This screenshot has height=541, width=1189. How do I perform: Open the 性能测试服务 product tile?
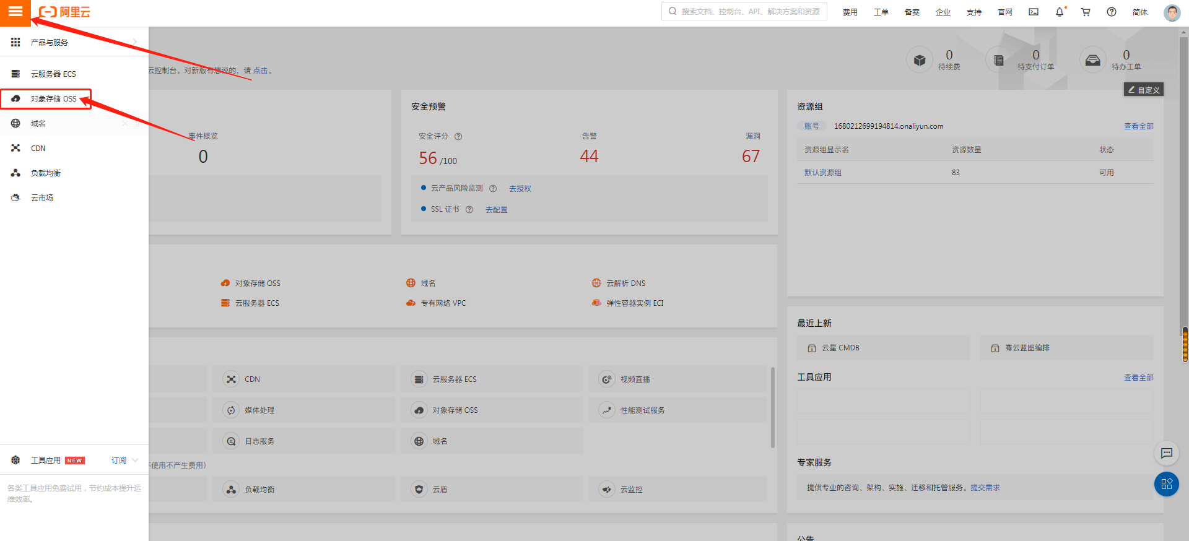tap(677, 410)
